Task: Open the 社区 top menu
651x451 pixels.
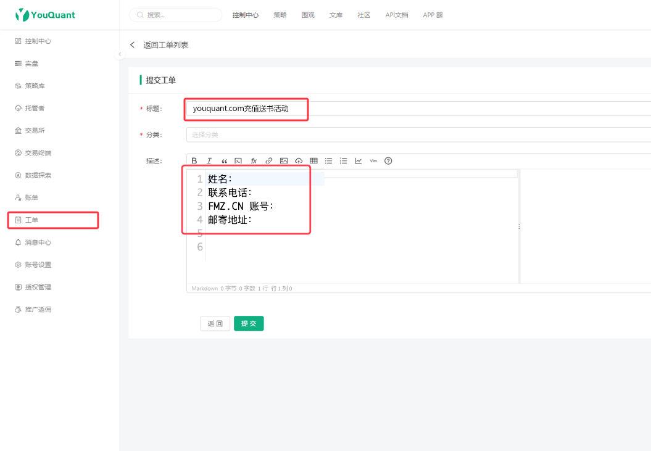Action: 363,15
